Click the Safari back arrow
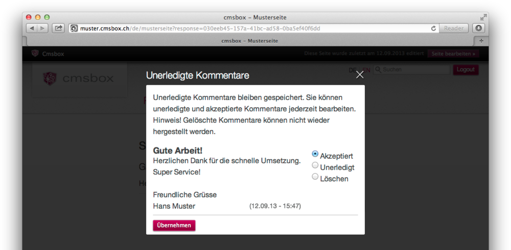This screenshot has height=250, width=511. coord(31,29)
